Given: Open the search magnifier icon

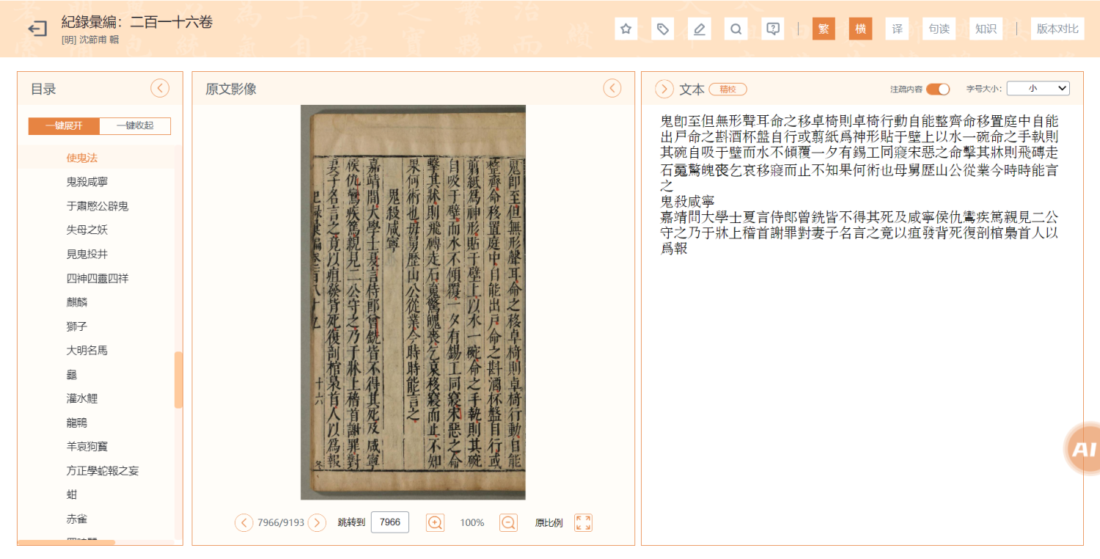Looking at the screenshot, I should coord(736,29).
